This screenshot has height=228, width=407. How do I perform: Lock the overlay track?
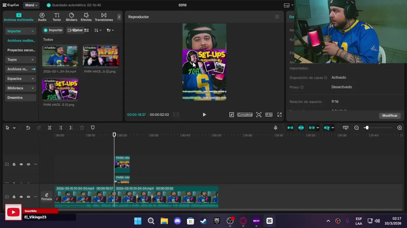coord(14,164)
